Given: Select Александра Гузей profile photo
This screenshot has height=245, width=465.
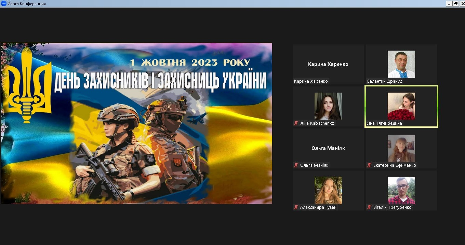Looking at the screenshot, I should point(328,190).
